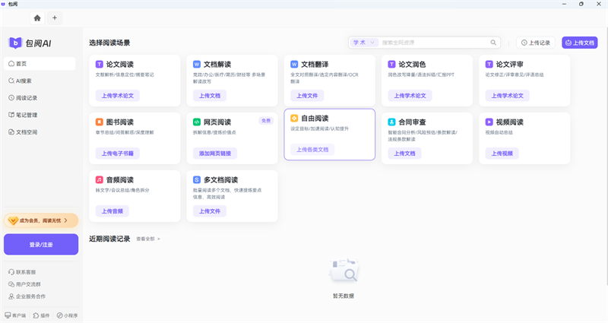Click the 登录/注册 button
The height and width of the screenshot is (323, 608).
pos(41,244)
